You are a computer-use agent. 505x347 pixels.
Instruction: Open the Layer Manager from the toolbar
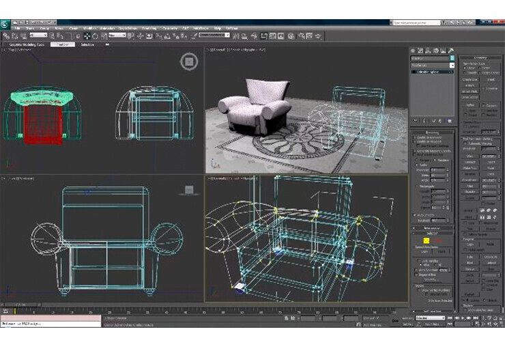(x=254, y=36)
